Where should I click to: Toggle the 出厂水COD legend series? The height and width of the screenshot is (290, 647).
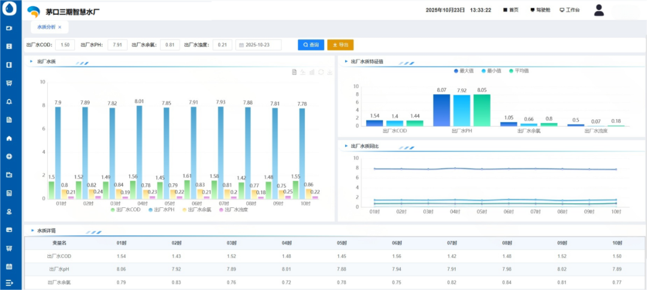[126, 210]
